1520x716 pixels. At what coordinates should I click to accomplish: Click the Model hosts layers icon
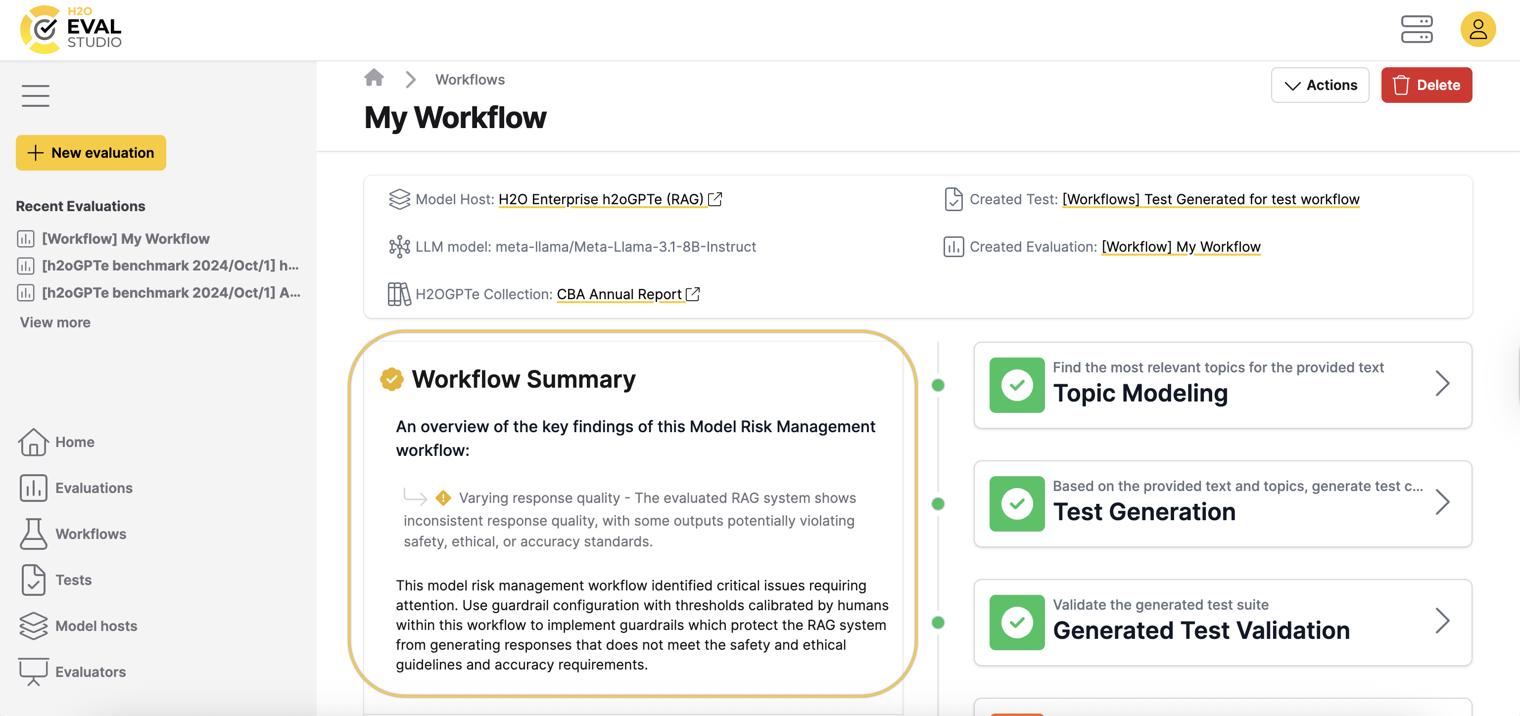coord(34,626)
